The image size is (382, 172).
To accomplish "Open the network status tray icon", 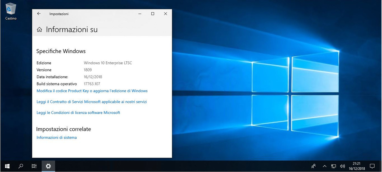I will [334, 166].
